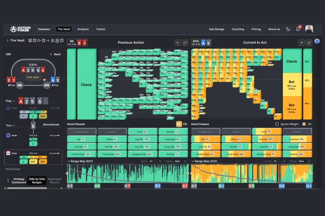Collapse the Range Map (657) section

click(69, 161)
